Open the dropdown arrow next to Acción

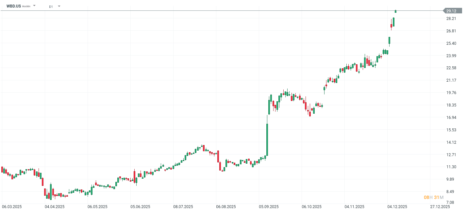(x=34, y=6)
